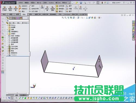The width and height of the screenshot is (136, 103).
Task: Open the Corners (边角) dropdown arrow
Action: point(42,12)
